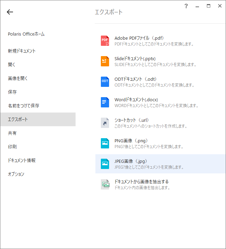
Task: Open ドキュメント情報 in the sidebar
Action: click(x=22, y=160)
